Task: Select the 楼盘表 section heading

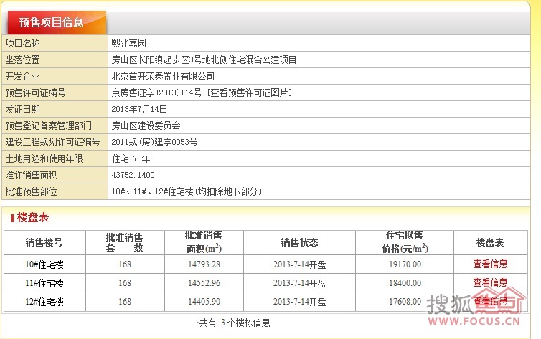Action: [33, 218]
